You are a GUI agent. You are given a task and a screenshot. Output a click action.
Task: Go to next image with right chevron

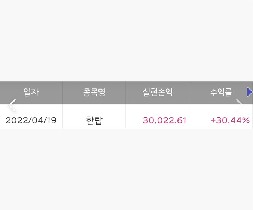pos(239,105)
